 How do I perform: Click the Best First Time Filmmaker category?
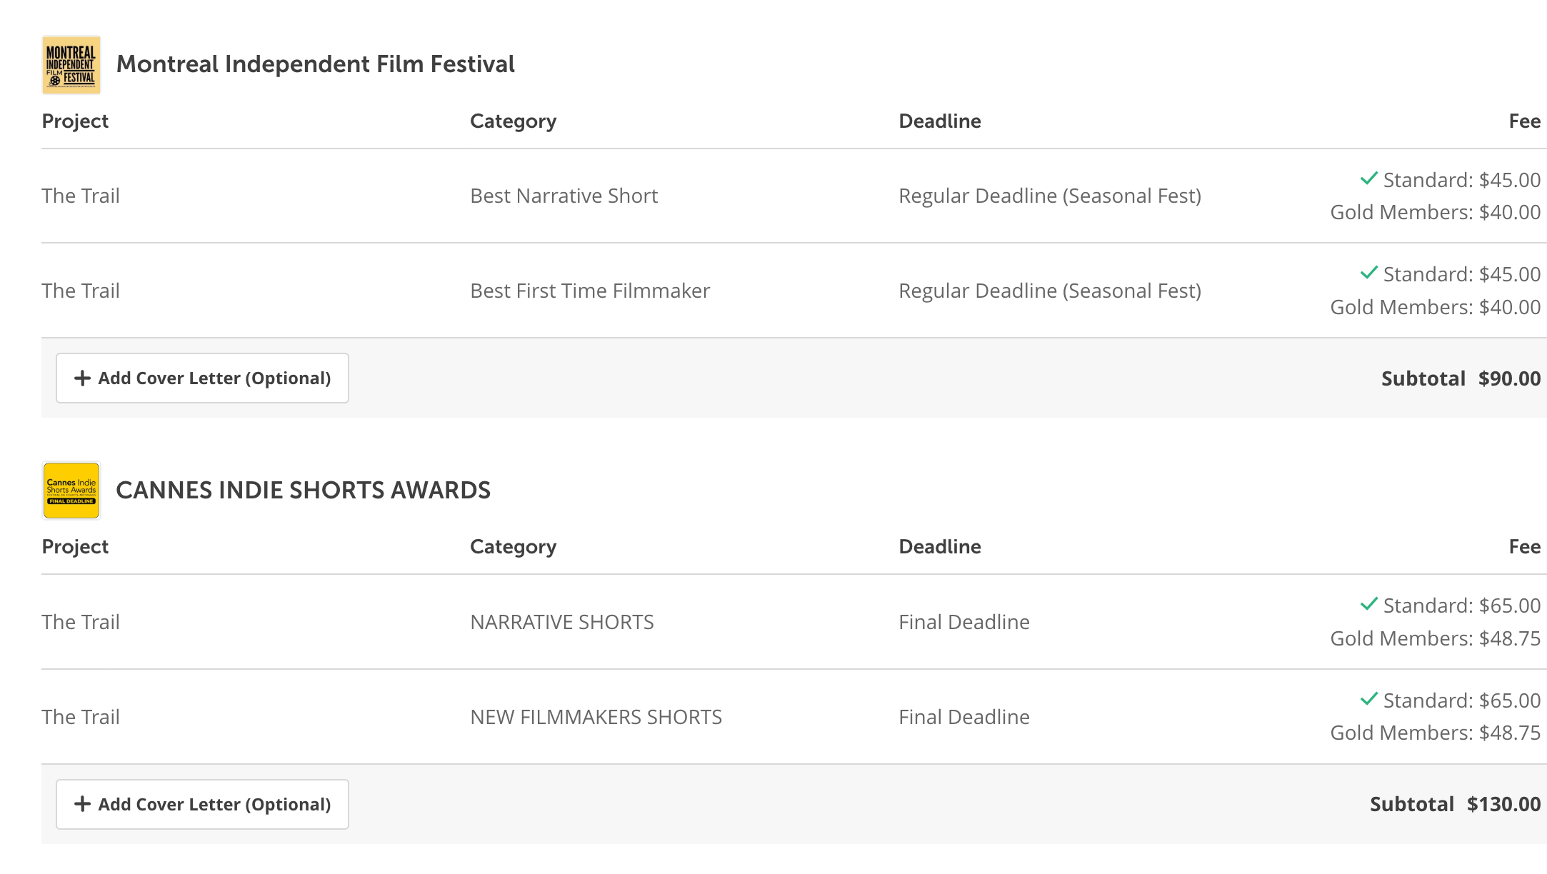590,291
